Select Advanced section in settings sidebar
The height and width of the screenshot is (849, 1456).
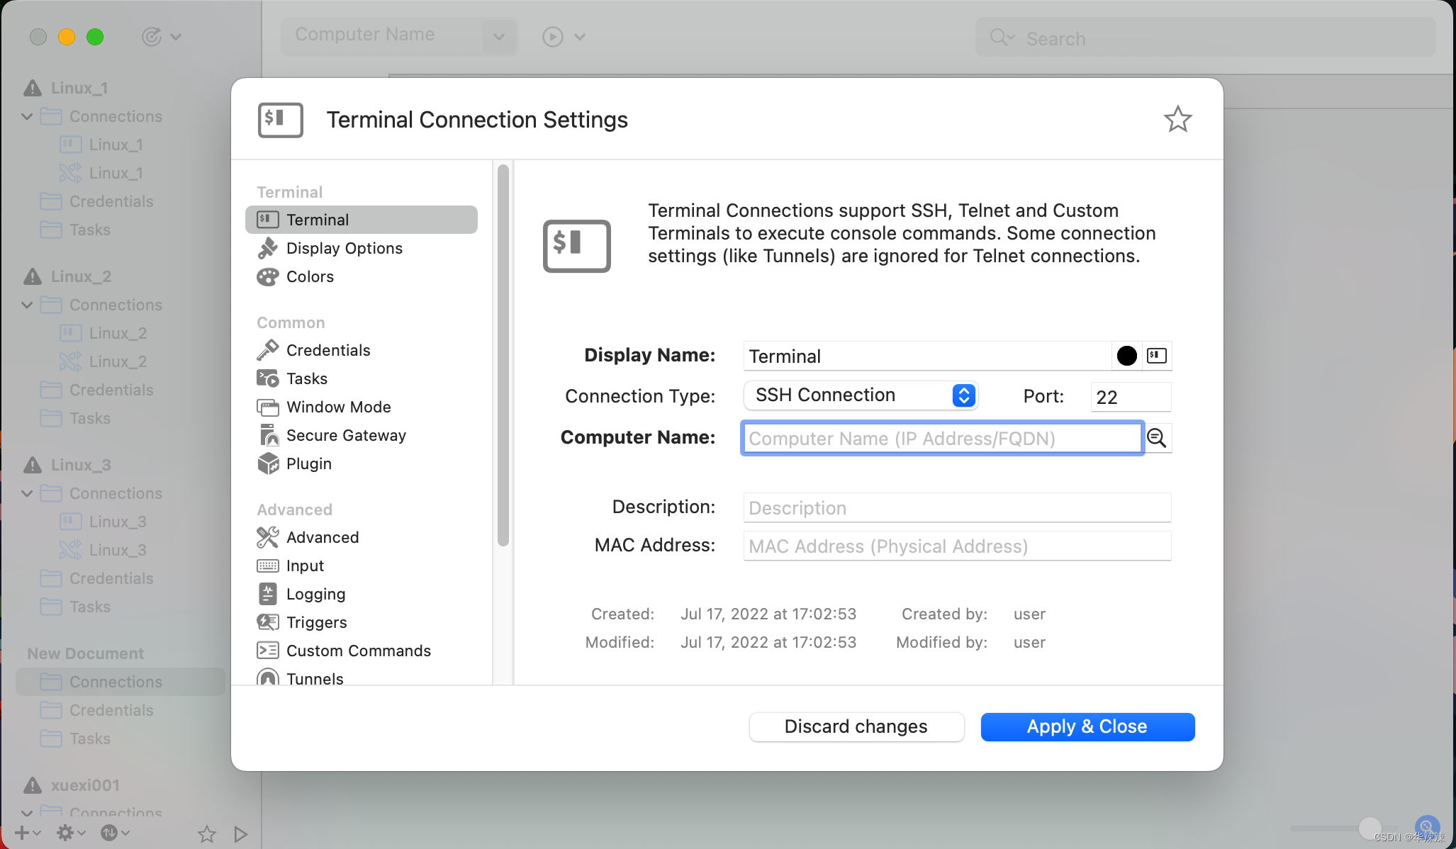(321, 536)
